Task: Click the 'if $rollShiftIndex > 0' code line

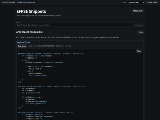Action: tap(33, 114)
